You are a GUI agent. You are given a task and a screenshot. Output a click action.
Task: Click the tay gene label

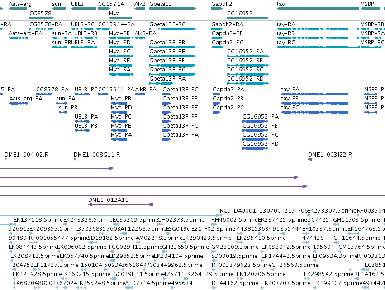[x=281, y=4]
